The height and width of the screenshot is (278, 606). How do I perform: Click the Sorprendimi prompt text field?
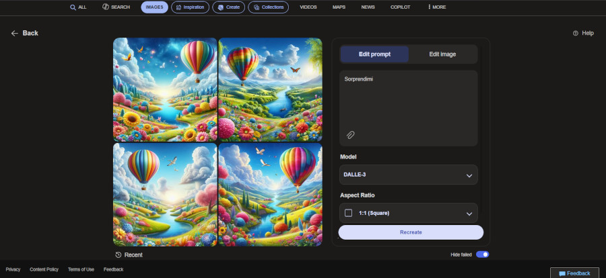click(x=409, y=101)
